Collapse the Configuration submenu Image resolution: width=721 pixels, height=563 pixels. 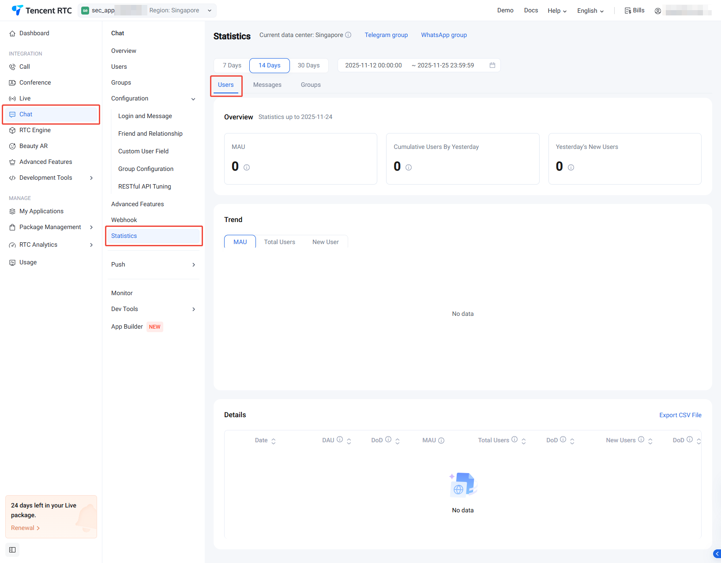pyautogui.click(x=193, y=99)
